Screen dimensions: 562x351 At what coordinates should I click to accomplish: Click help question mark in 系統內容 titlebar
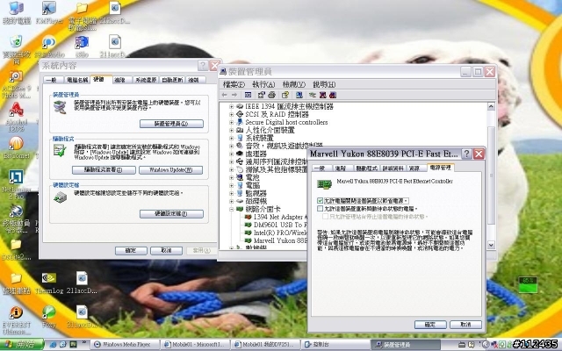pyautogui.click(x=203, y=66)
